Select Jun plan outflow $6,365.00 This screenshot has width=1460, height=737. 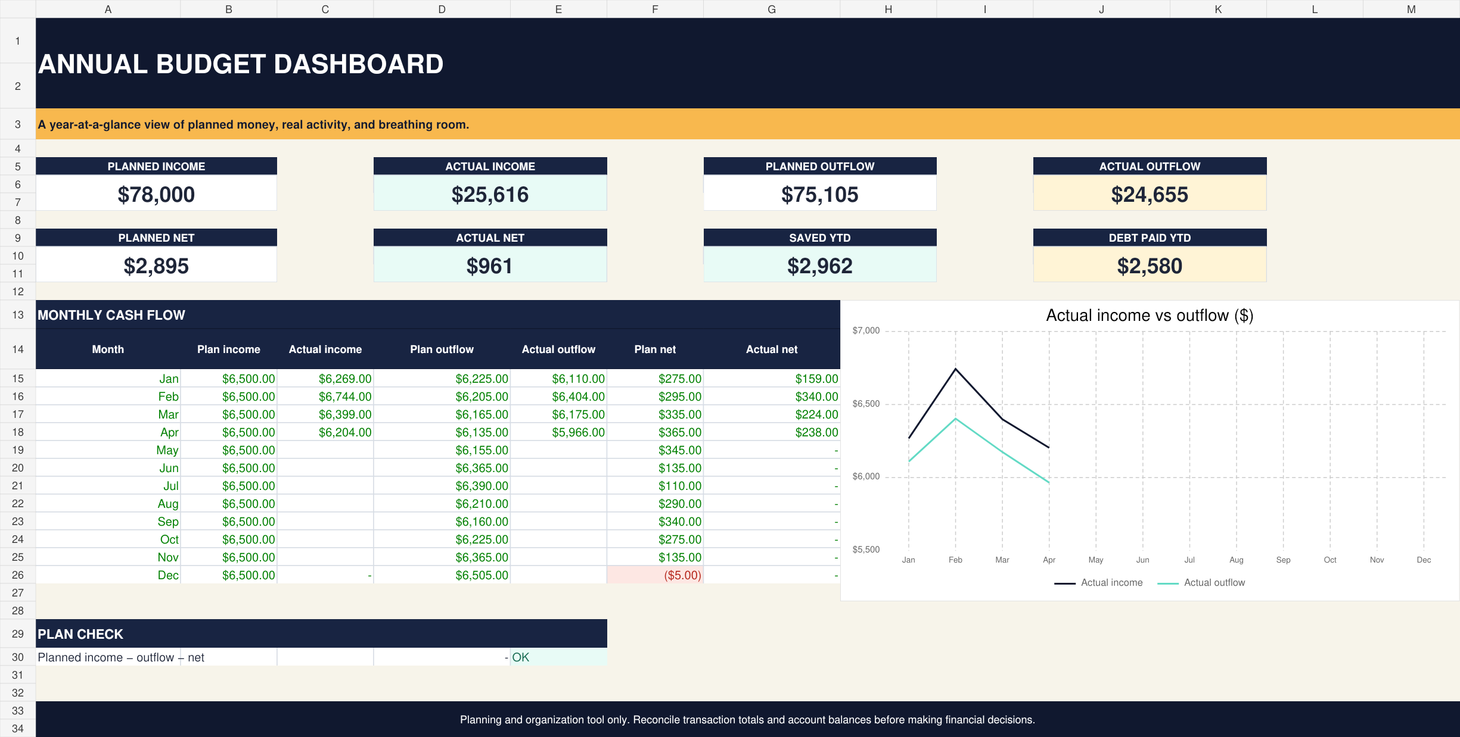coord(442,467)
